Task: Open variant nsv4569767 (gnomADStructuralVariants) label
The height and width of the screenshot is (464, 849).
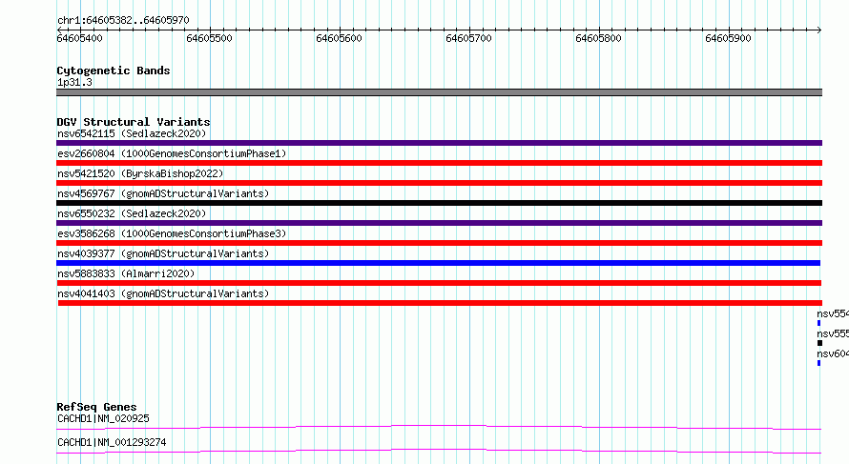Action: 163,193
